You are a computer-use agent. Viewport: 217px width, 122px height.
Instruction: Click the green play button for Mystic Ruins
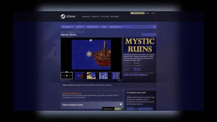click(118, 109)
